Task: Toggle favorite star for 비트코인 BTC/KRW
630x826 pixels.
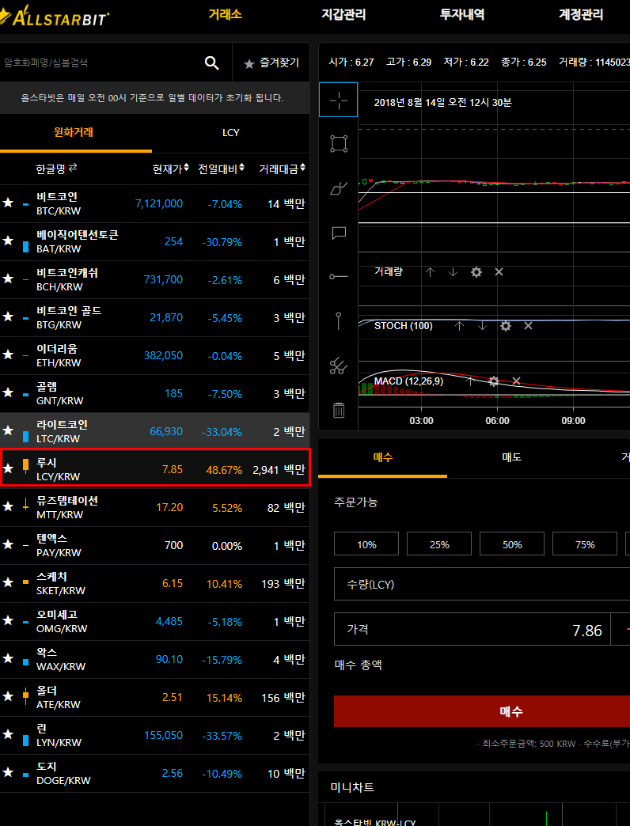Action: (8, 203)
